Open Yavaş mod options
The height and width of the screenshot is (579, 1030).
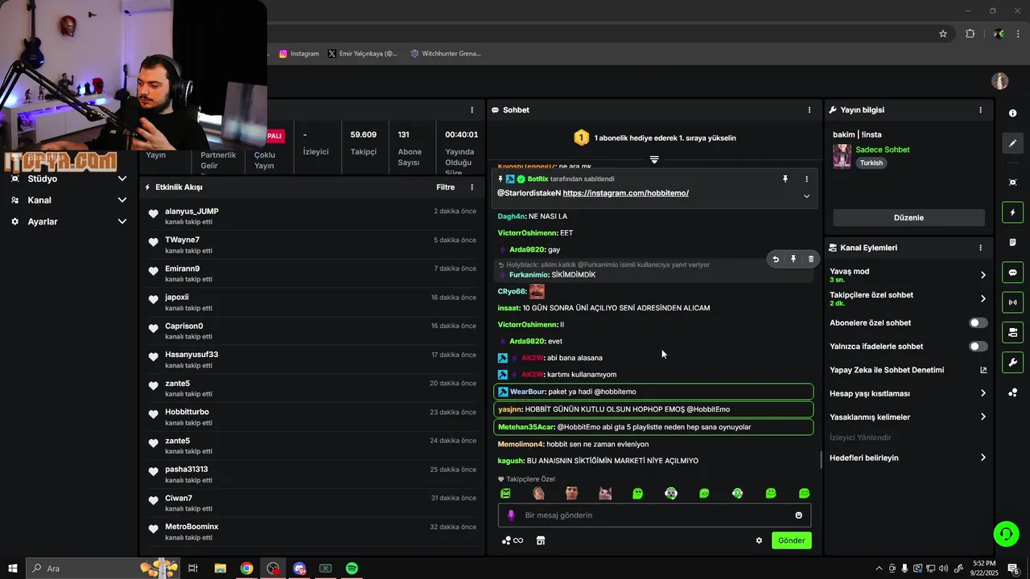coord(907,275)
